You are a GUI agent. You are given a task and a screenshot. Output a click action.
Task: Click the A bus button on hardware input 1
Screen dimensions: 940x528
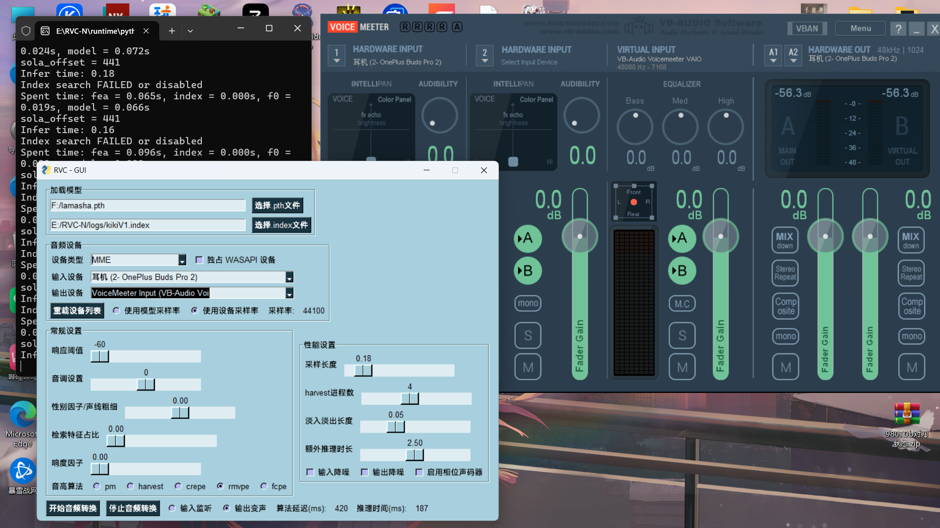click(528, 238)
